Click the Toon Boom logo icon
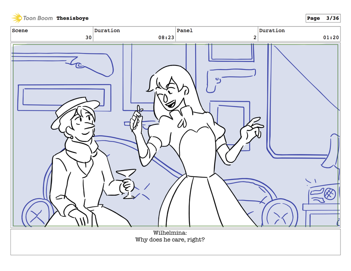 [17, 18]
